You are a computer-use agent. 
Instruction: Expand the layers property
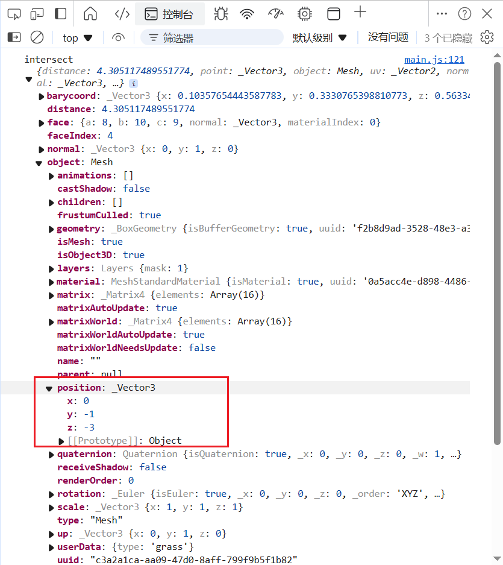pyautogui.click(x=51, y=269)
